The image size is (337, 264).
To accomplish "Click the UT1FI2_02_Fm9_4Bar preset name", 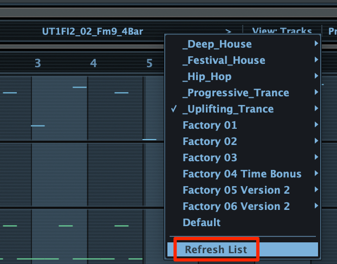I will tap(93, 31).
